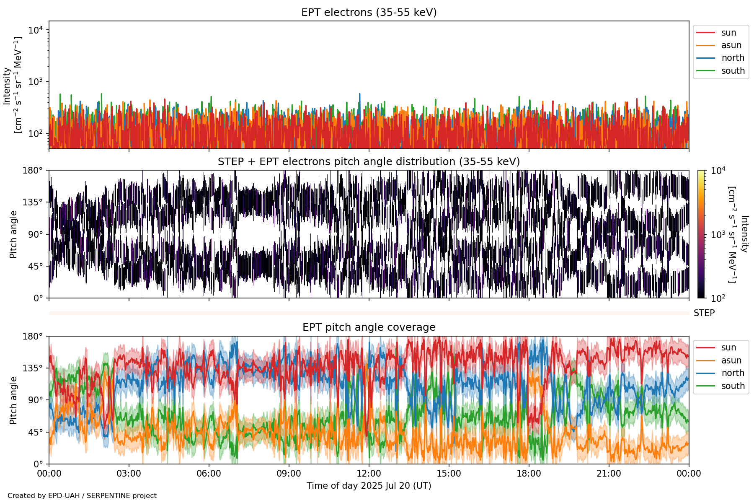Click the intensity colorbar gradient
The width and height of the screenshot is (754, 503).
tap(701, 234)
